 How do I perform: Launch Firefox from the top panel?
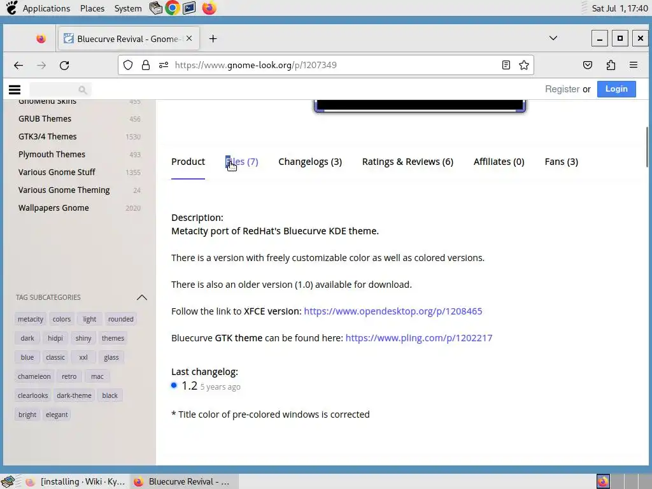[209, 8]
